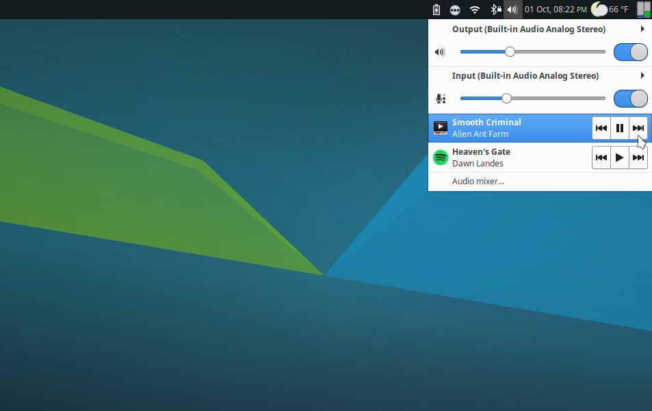Toggle off the output audio switch
Viewport: 652px width, 411px height.
630,51
